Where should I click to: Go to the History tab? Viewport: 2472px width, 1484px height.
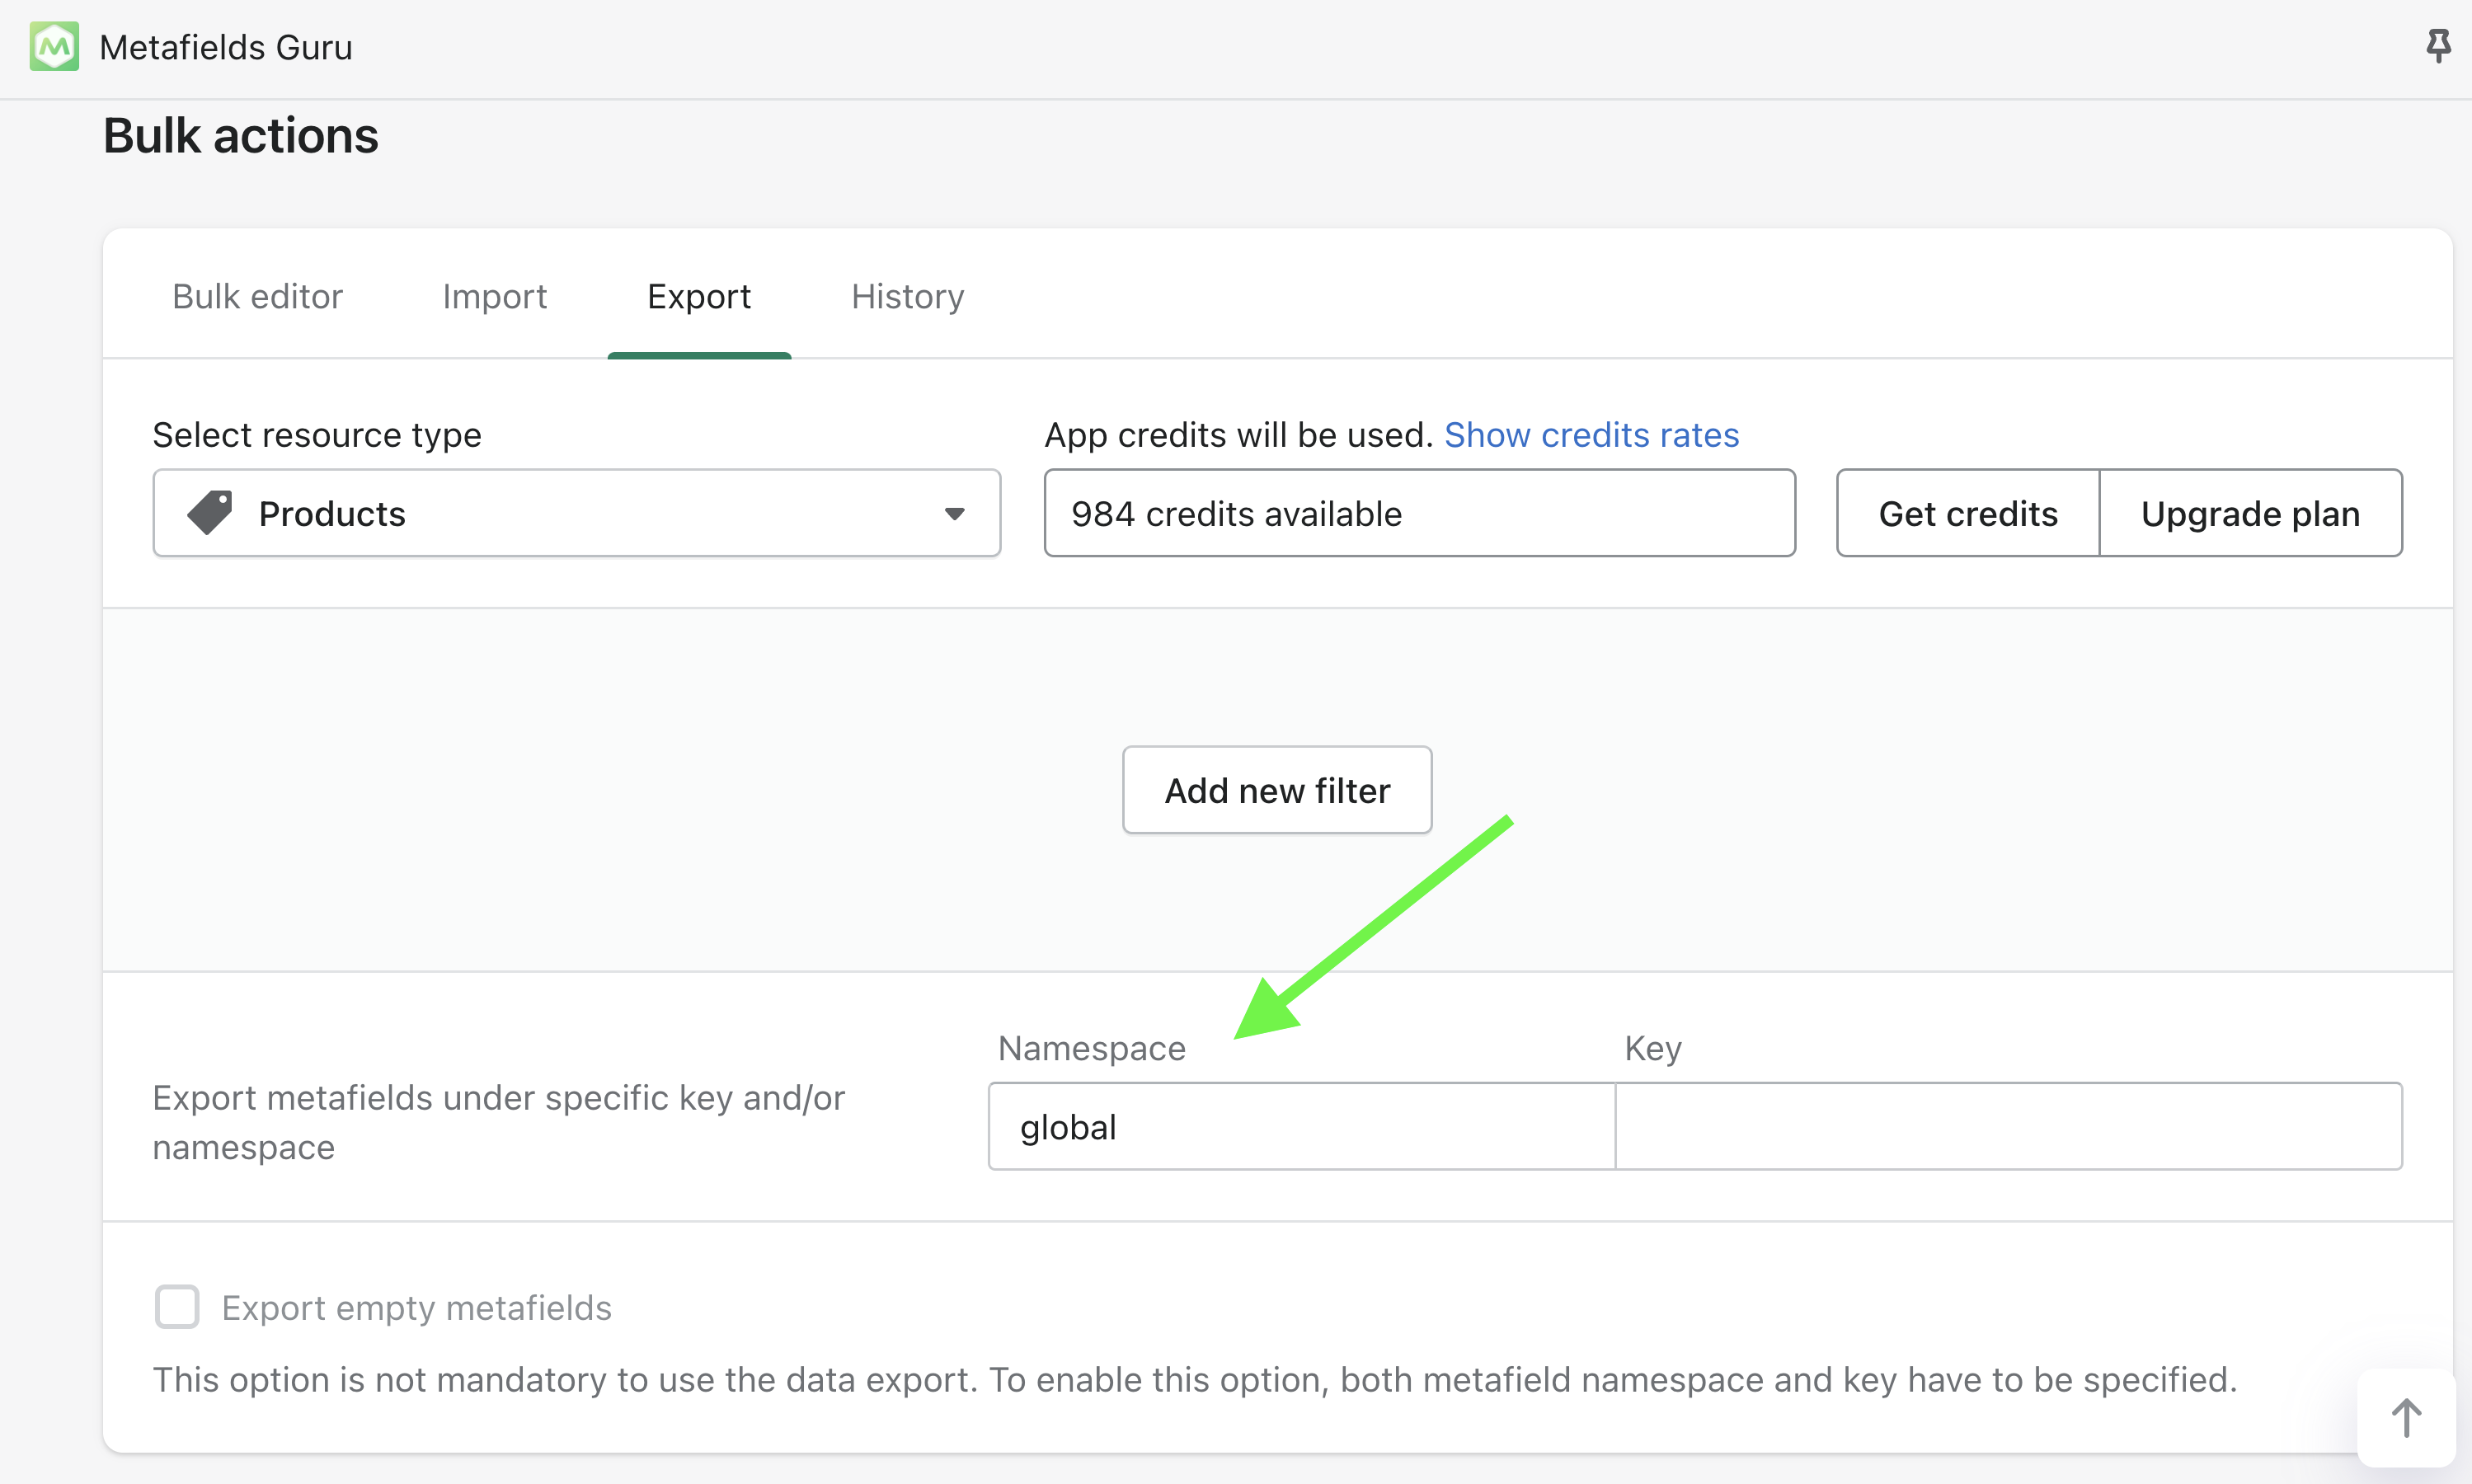pyautogui.click(x=907, y=296)
